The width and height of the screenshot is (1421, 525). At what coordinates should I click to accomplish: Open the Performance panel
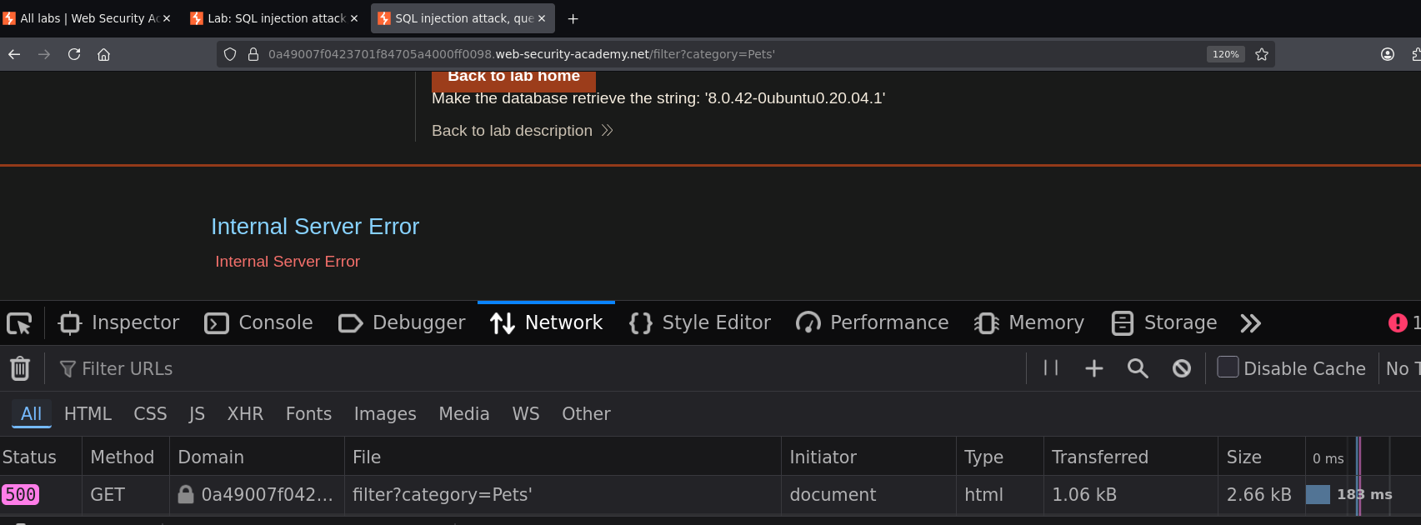coord(873,323)
